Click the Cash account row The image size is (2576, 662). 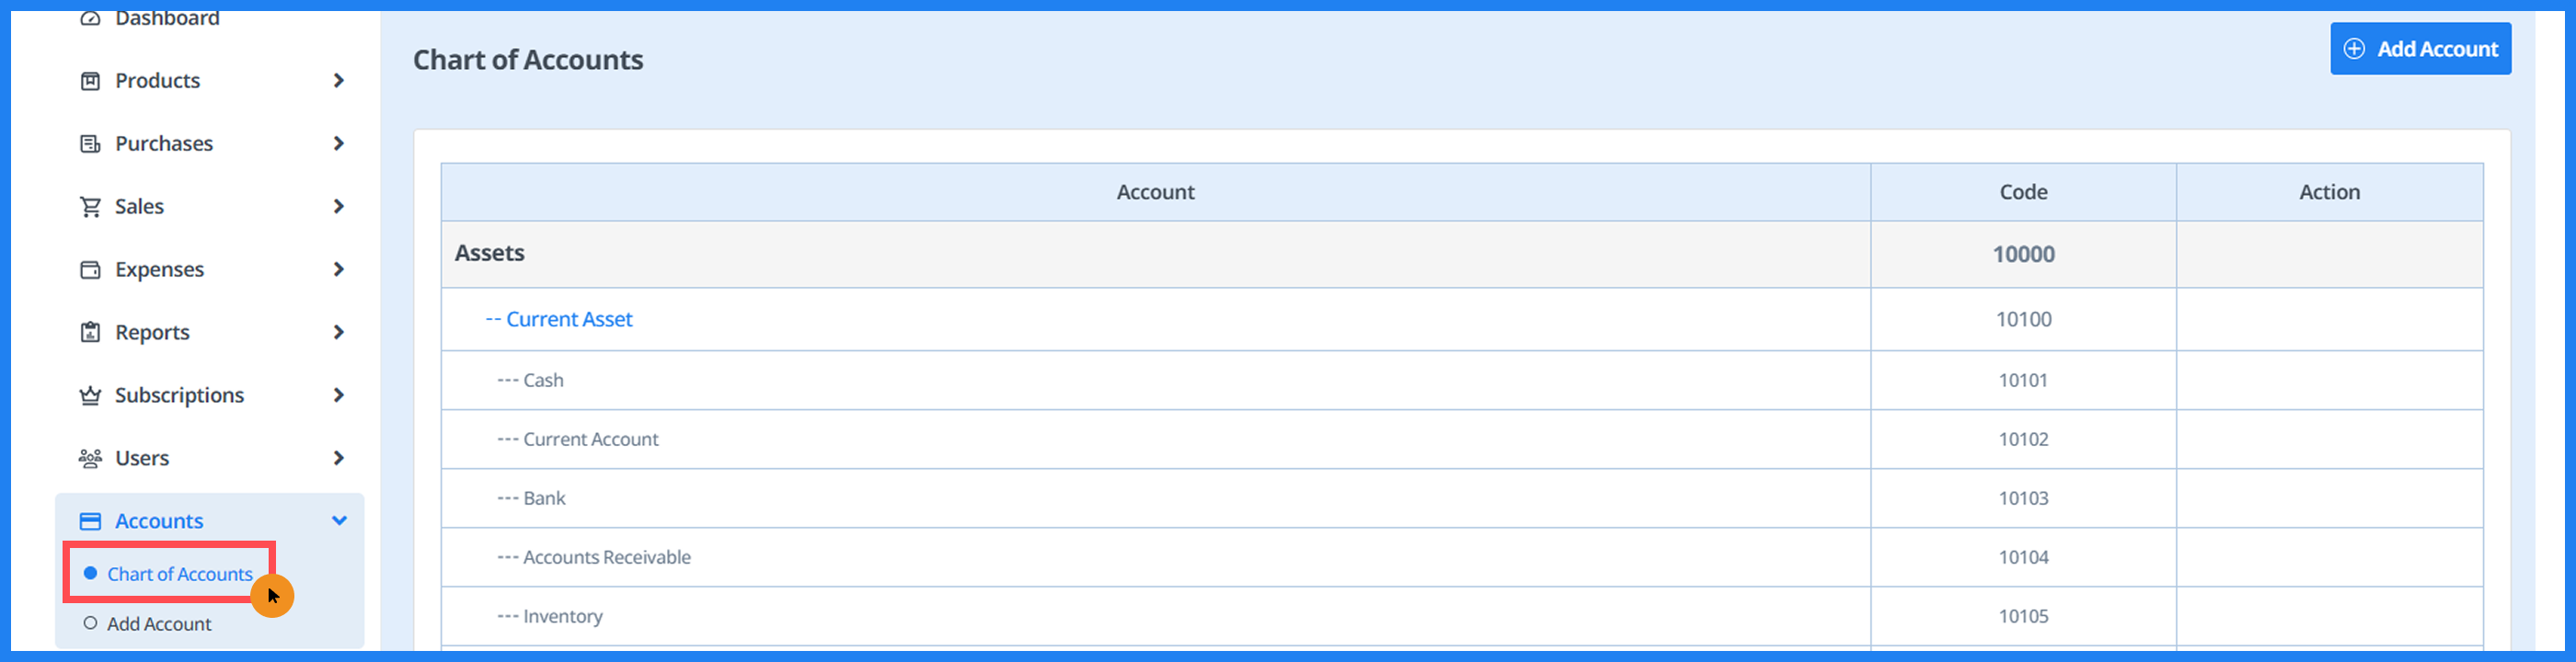pyautogui.click(x=1462, y=380)
